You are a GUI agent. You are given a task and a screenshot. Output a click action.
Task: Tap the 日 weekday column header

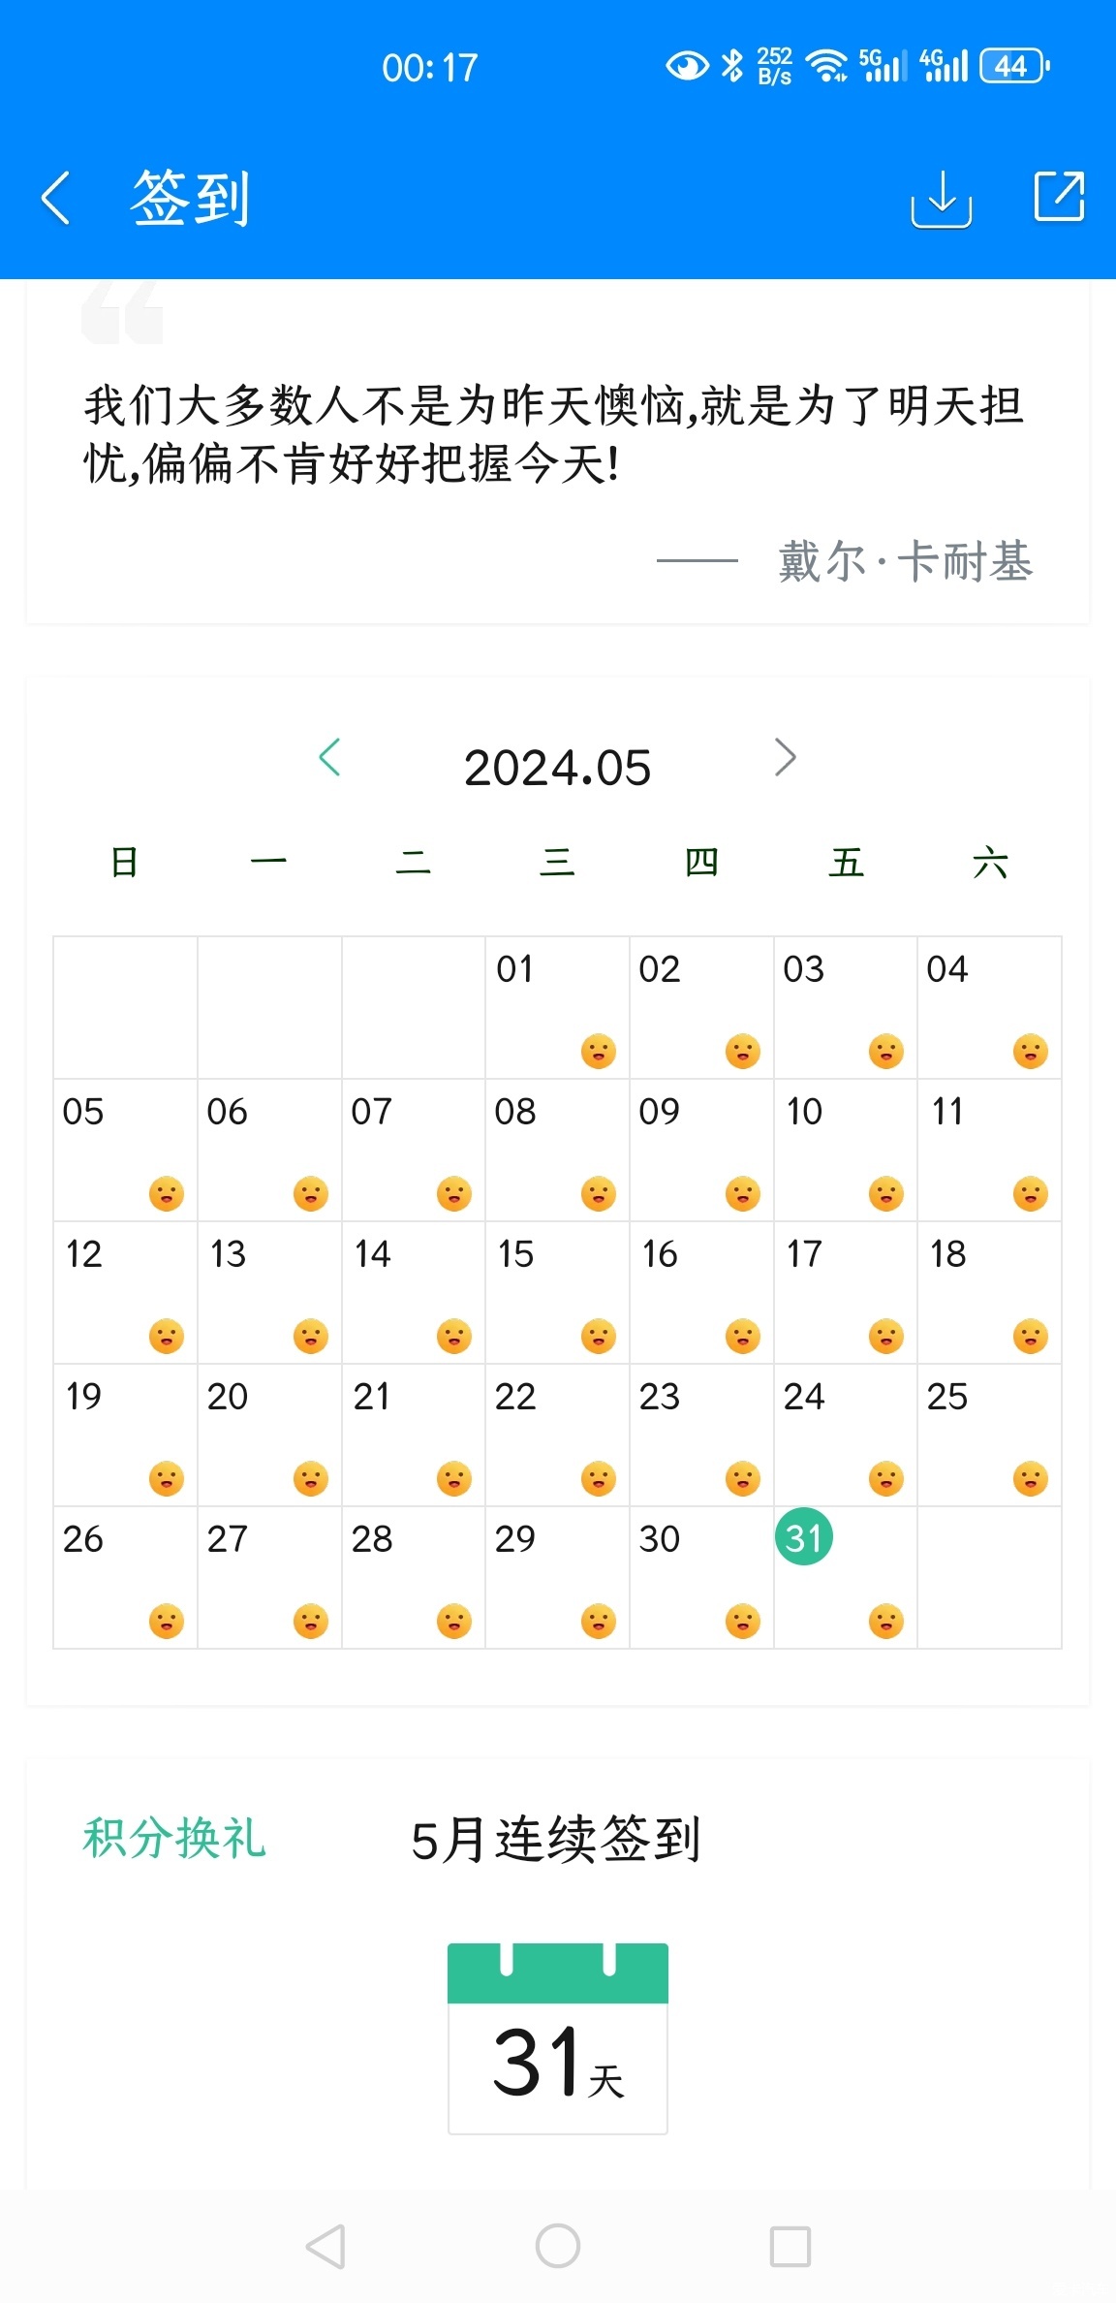[x=125, y=862]
